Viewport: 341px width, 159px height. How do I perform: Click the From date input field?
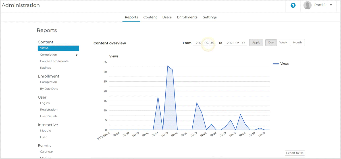click(x=204, y=43)
